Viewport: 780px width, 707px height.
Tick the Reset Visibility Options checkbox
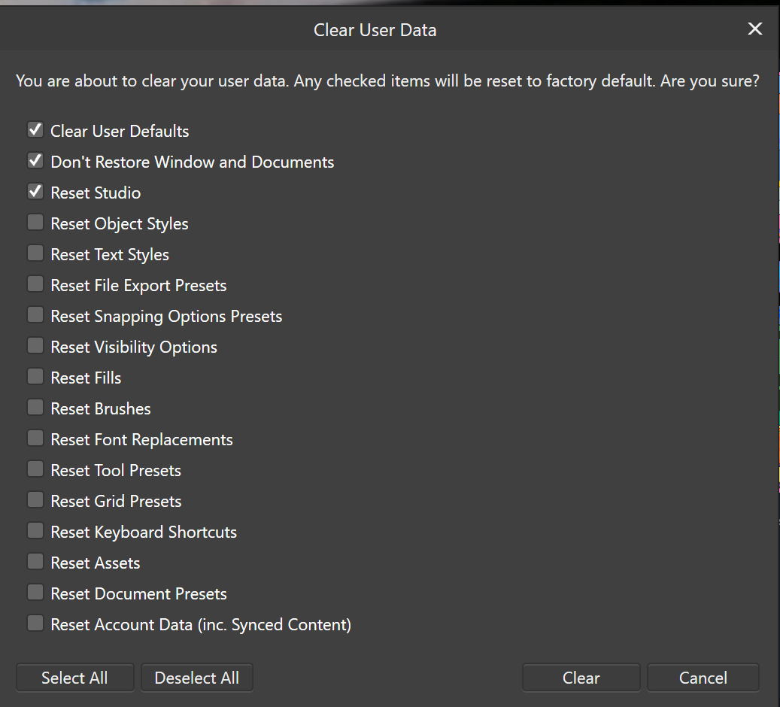(x=35, y=346)
